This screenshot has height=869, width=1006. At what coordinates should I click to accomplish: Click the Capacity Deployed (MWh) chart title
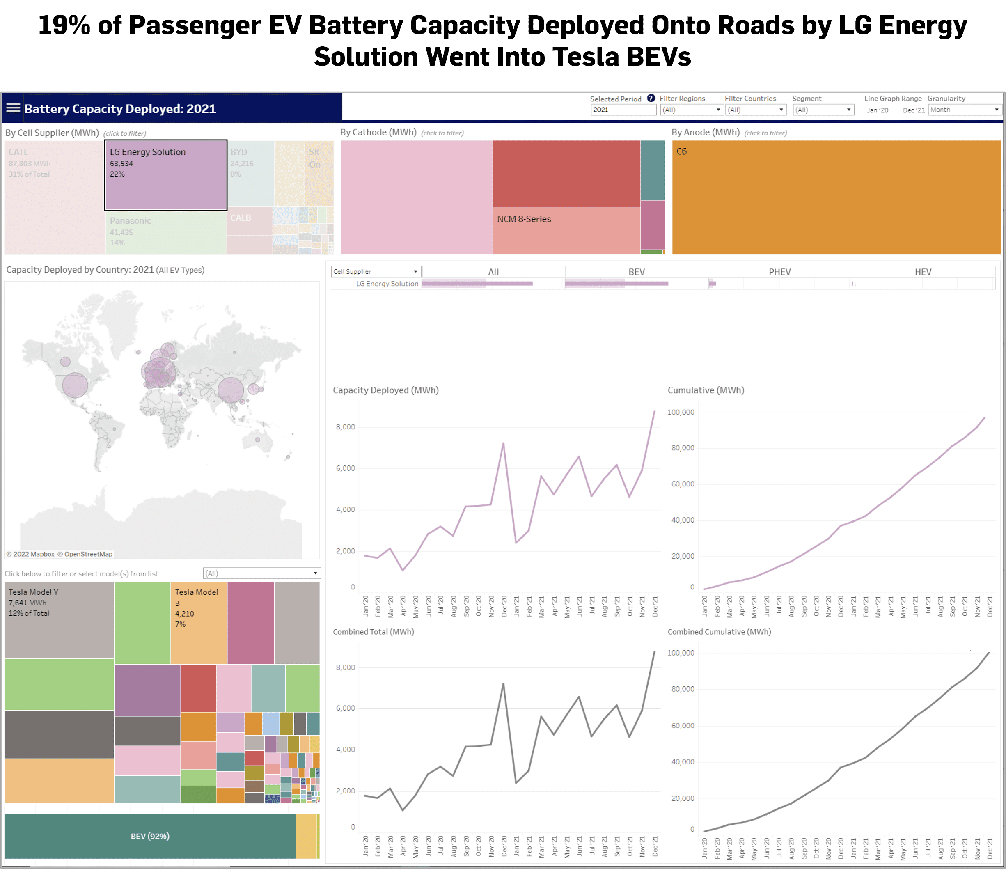385,390
